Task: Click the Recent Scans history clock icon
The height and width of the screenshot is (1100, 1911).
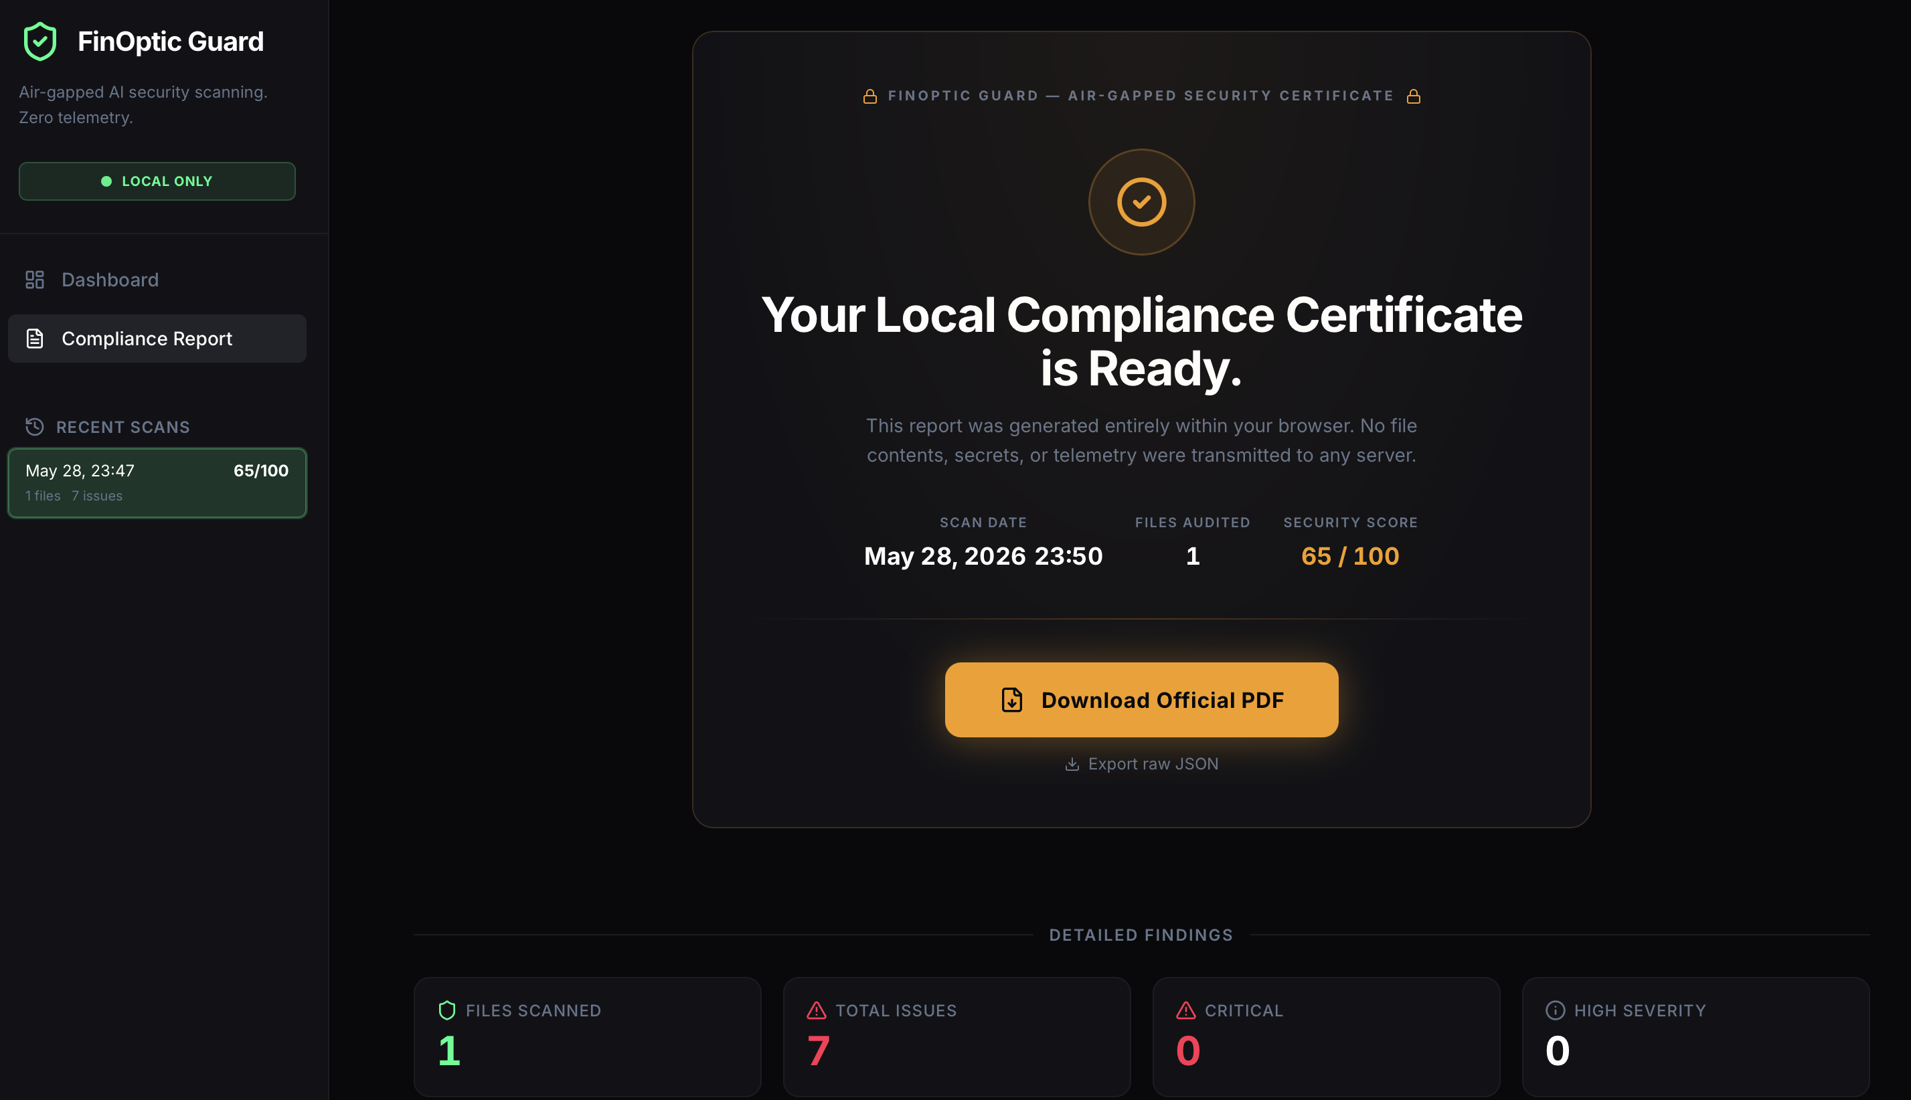Action: pos(35,427)
